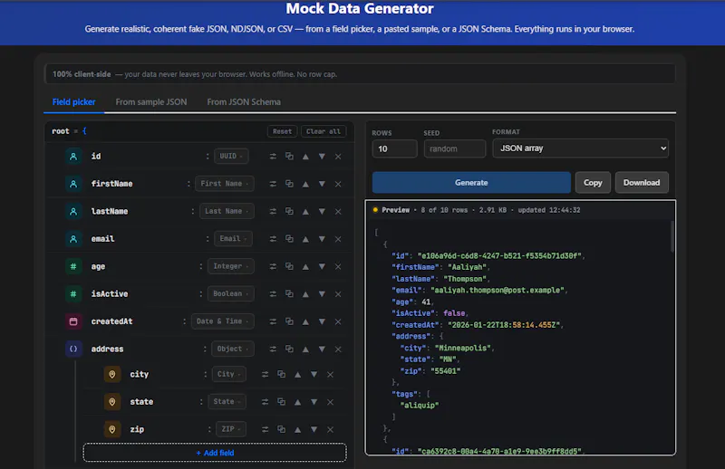Open the State type dropdown
This screenshot has height=469, width=725.
[x=227, y=401]
